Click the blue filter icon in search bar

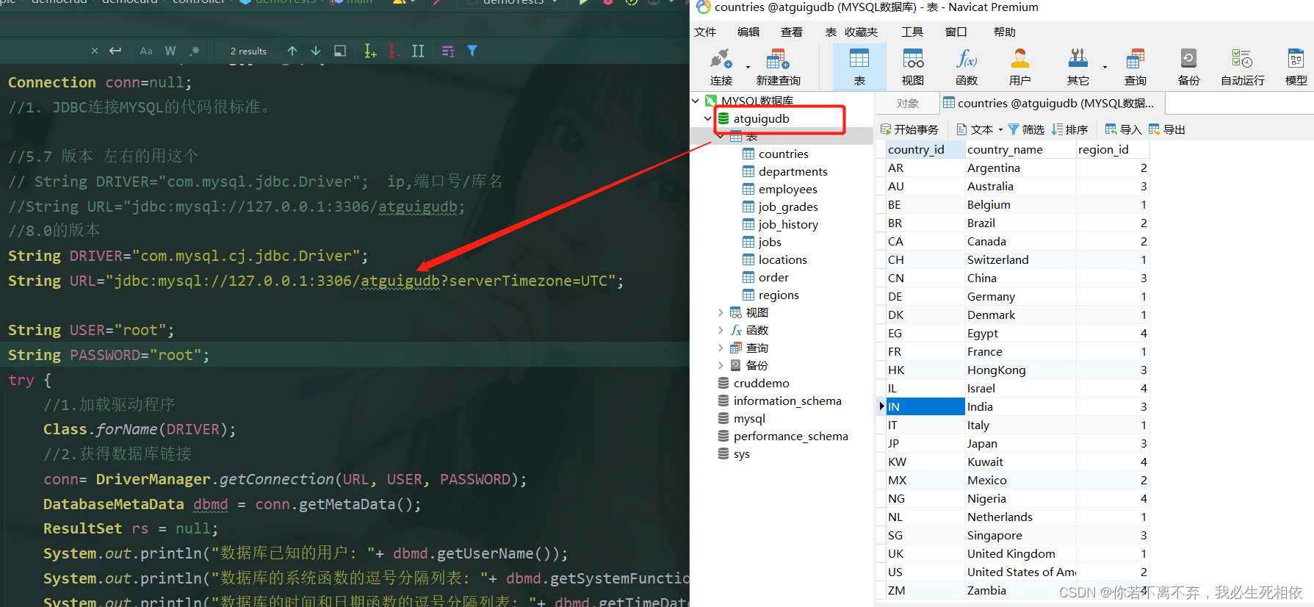[472, 51]
